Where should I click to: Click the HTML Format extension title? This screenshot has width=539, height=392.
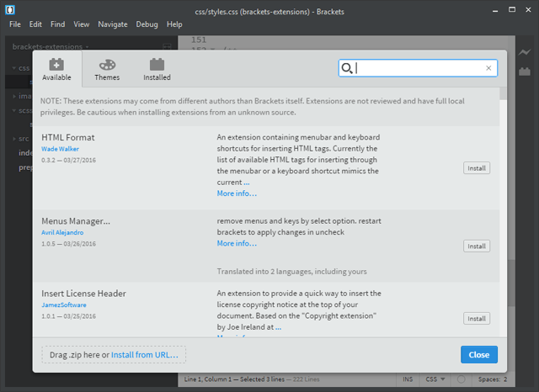pos(68,137)
